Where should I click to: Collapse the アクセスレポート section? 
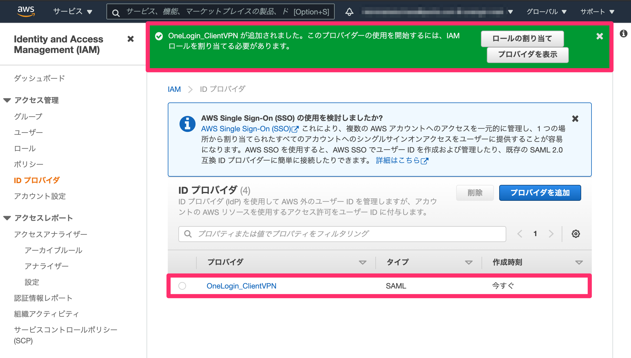[x=7, y=218]
